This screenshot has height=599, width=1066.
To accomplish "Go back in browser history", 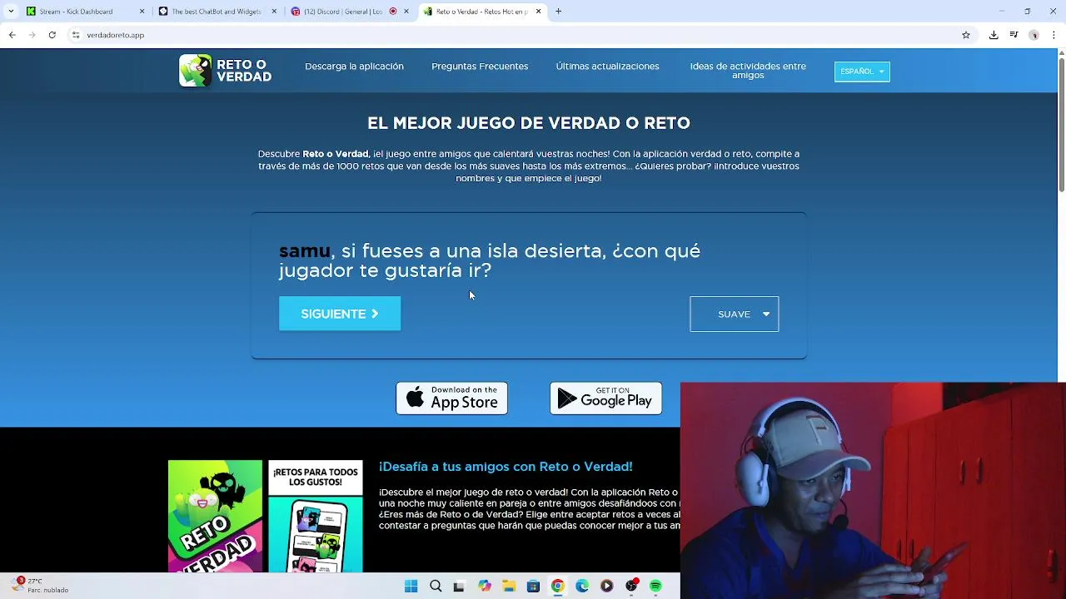I will [x=12, y=35].
